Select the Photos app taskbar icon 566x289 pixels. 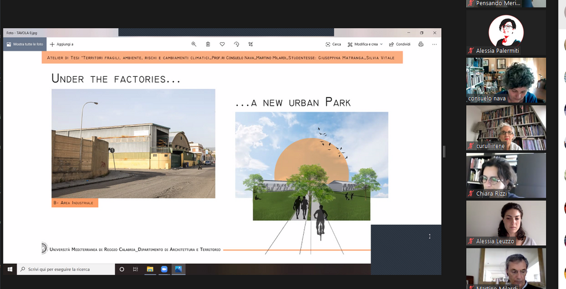178,269
